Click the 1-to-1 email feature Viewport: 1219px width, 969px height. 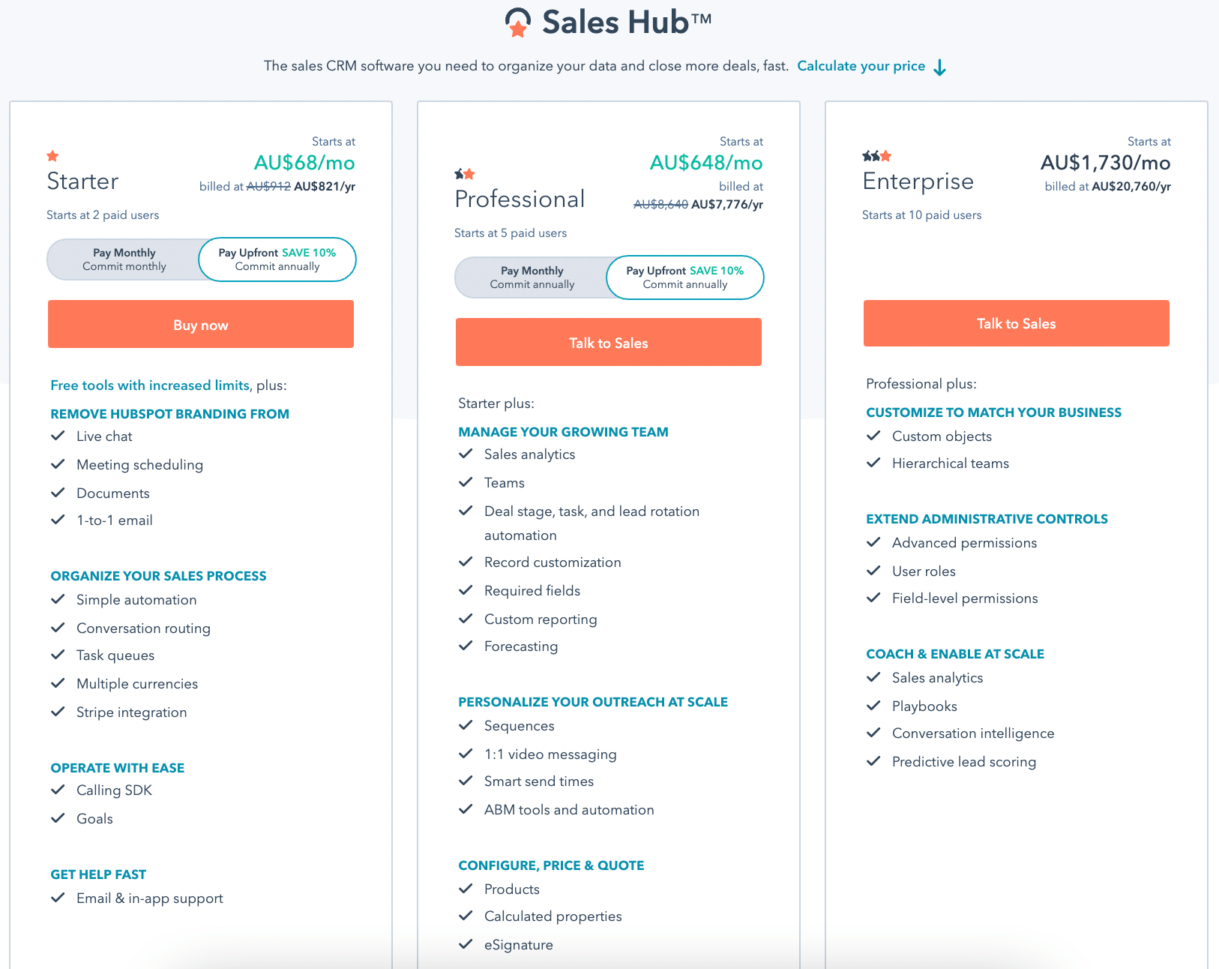point(115,520)
